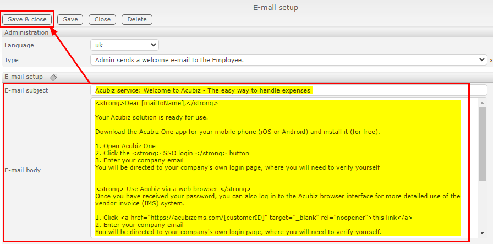The width and height of the screenshot is (493, 244).
Task: Click the 'E-mail setup' page title
Action: click(276, 7)
